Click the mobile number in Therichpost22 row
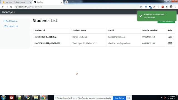The width and height of the screenshot is (178, 100). pos(149,43)
